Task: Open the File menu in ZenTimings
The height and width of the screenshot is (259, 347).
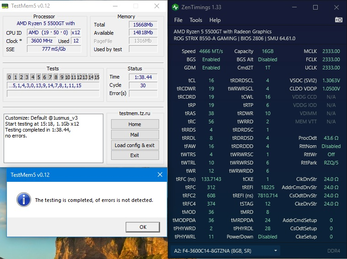Action: pyautogui.click(x=178, y=20)
